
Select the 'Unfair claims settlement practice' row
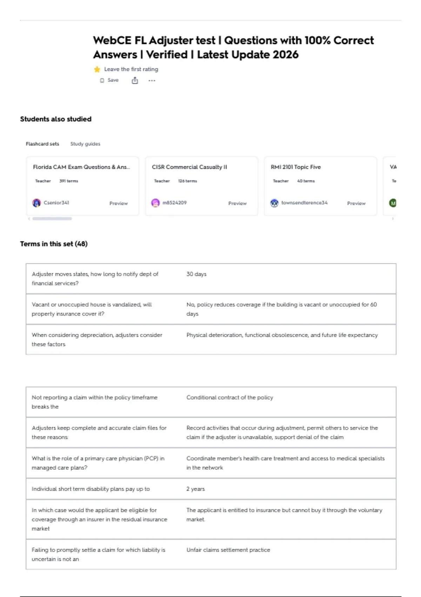(211, 555)
